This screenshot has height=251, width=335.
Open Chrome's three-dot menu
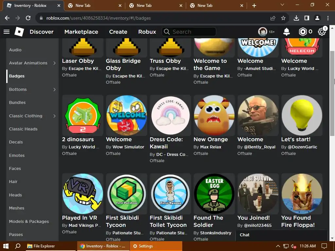328,18
